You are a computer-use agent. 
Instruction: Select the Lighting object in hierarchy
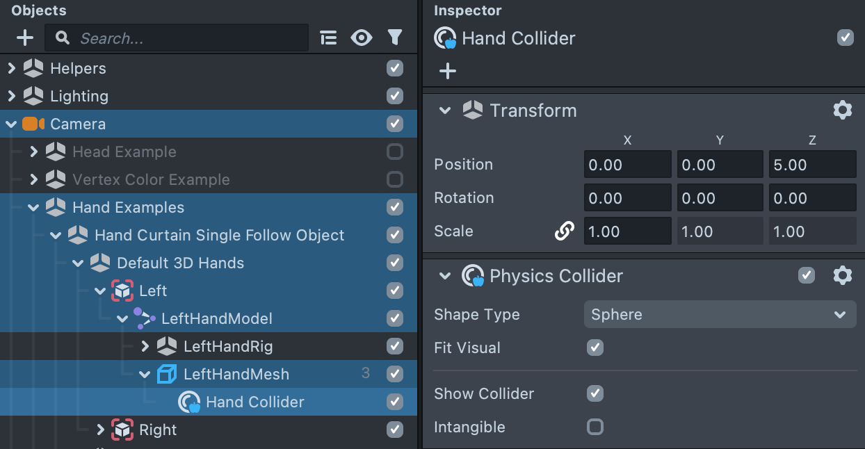click(79, 96)
